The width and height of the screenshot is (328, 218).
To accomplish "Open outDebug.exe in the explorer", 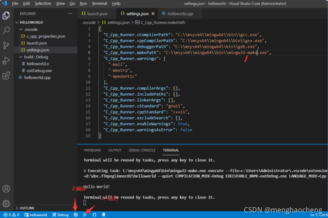I will click(46, 71).
